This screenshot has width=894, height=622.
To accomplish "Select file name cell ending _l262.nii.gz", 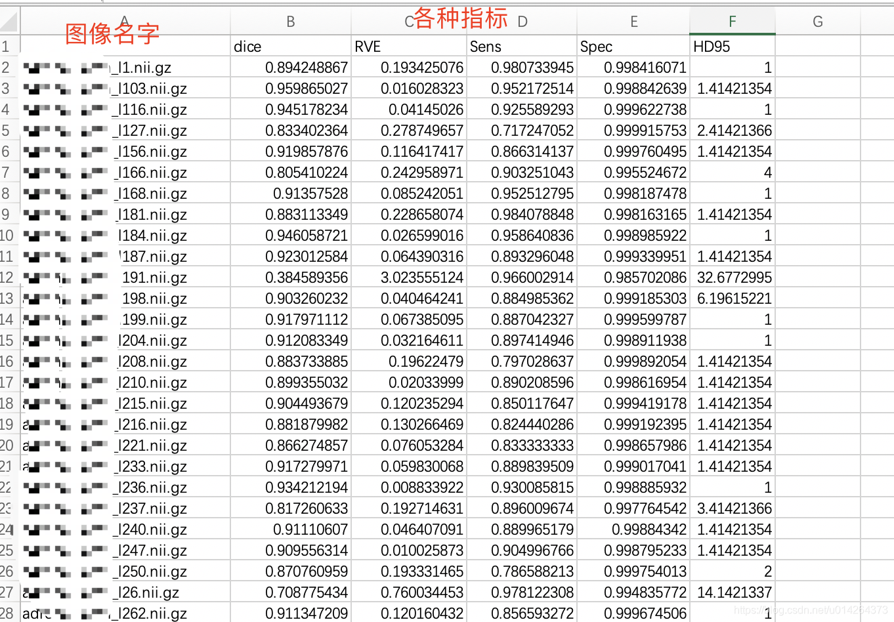I will [x=125, y=613].
